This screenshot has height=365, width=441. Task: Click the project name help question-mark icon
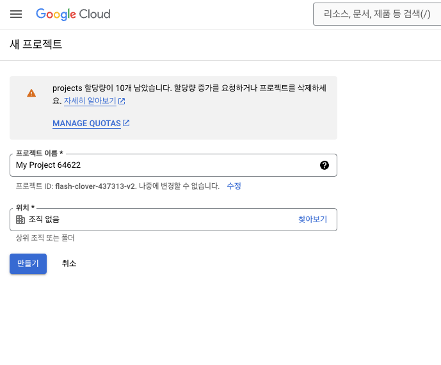pyautogui.click(x=325, y=165)
